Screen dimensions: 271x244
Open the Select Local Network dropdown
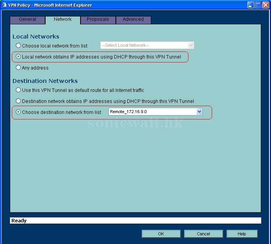[147, 45]
